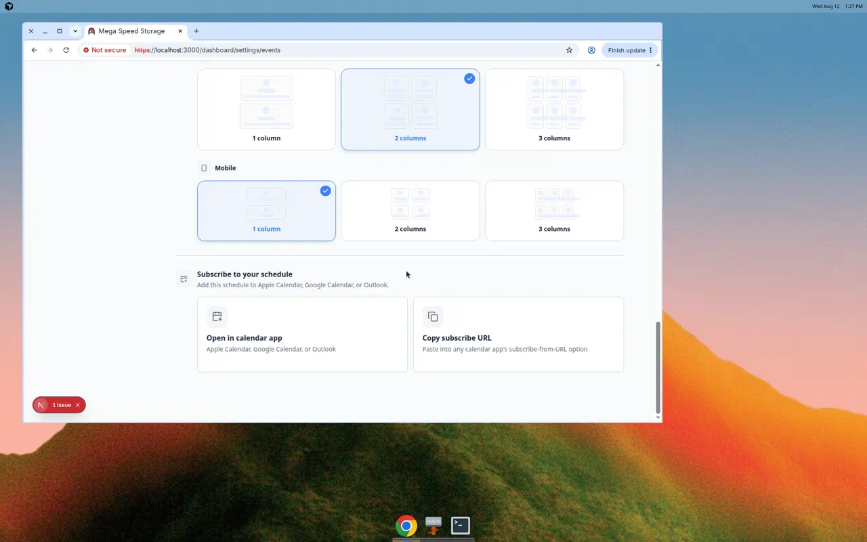Select desktop 1 column layout

(266, 109)
